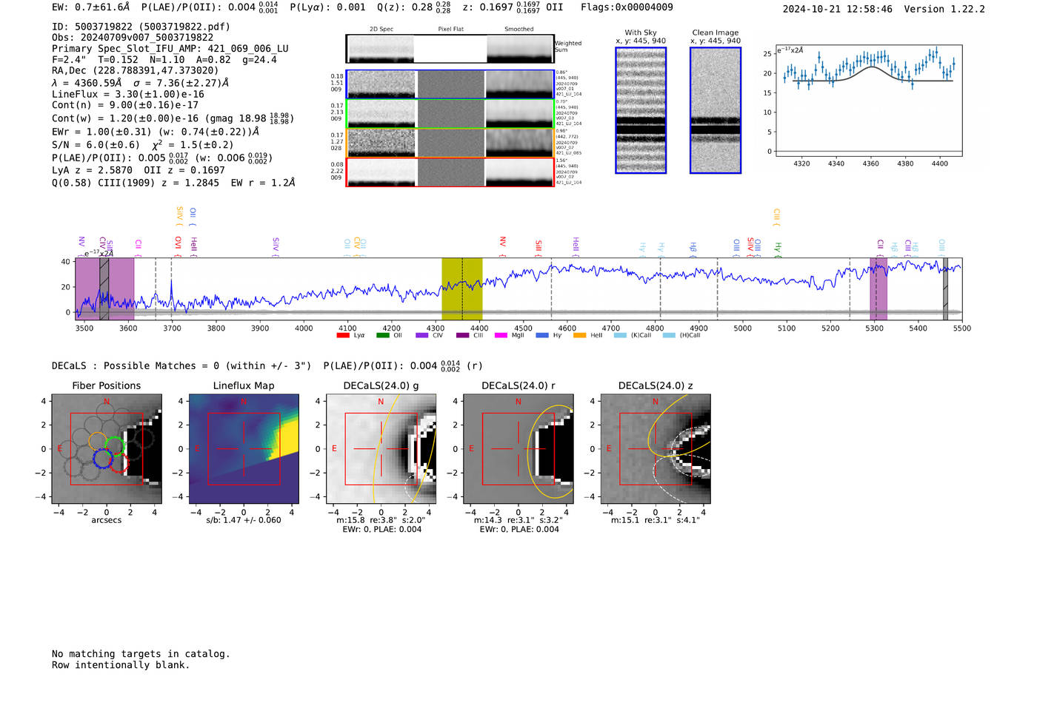Open the DECaLS(24.0) r image

click(x=518, y=449)
